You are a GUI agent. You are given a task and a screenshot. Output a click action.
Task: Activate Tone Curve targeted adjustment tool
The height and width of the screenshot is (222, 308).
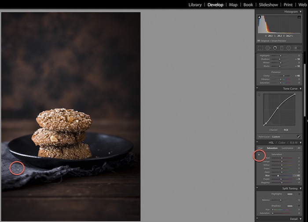coord(259,95)
